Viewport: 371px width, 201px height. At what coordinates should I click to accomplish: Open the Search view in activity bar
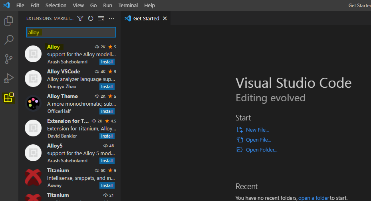point(9,40)
